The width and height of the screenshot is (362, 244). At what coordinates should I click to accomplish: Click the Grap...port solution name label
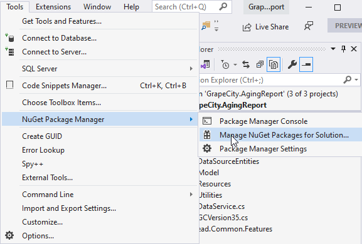click(x=266, y=7)
